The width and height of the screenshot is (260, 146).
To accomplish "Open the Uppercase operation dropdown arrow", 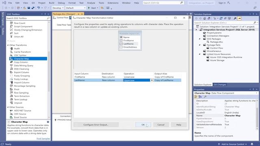I will [152, 80].
